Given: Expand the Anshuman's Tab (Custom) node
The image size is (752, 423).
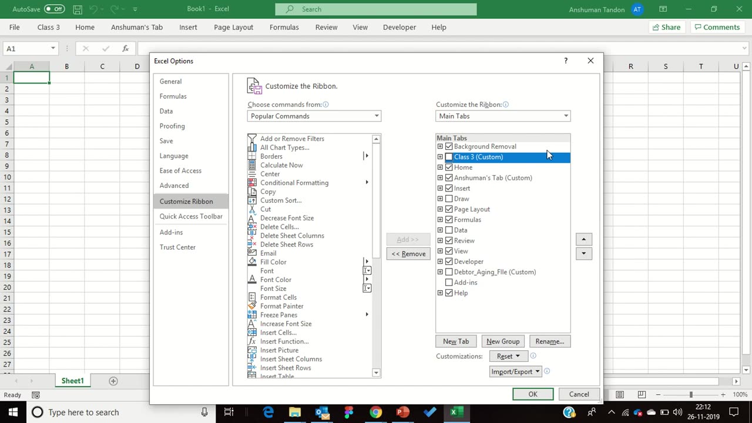Looking at the screenshot, I should click(x=440, y=178).
